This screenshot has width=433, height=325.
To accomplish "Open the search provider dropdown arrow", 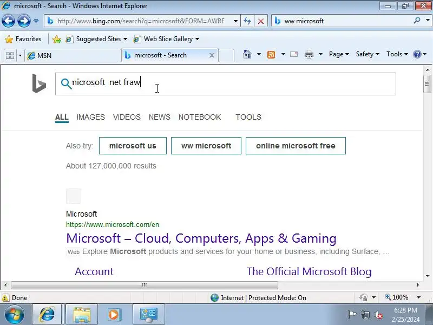I will 428,21.
